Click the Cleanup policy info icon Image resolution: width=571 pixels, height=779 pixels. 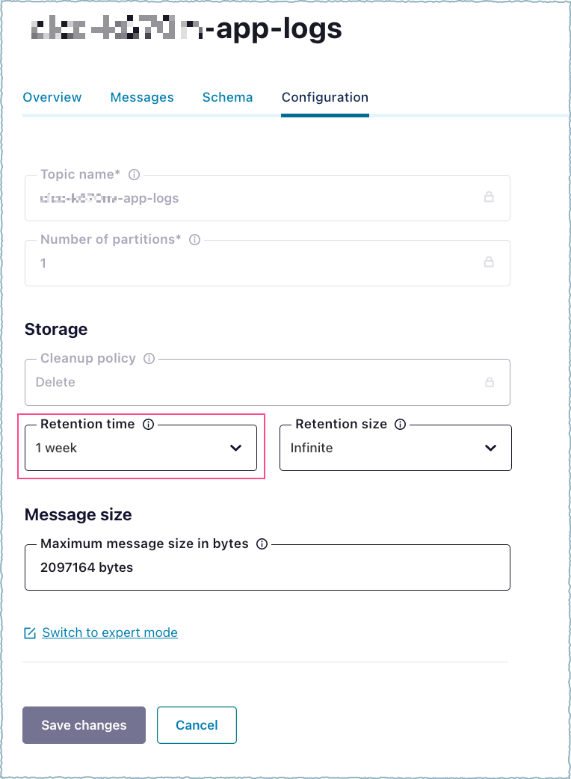[149, 359]
